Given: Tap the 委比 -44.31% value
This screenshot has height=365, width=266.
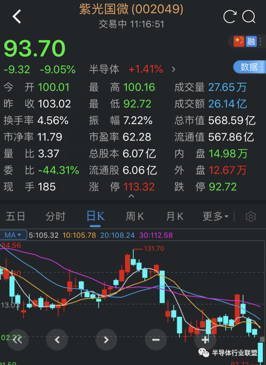Looking at the screenshot, I should click(x=58, y=170).
